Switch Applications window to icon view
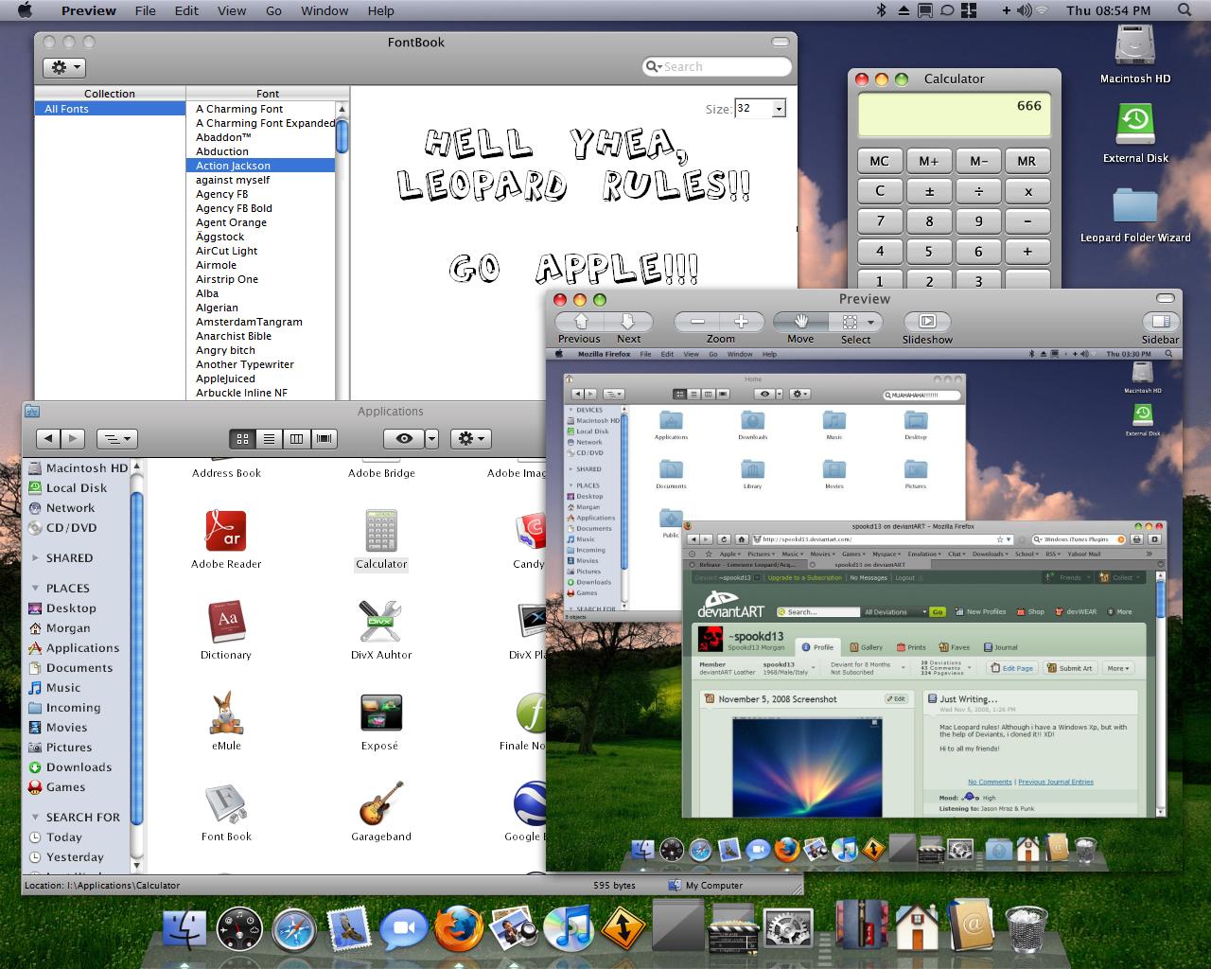Screen dimensions: 1211x969 [x=243, y=438]
